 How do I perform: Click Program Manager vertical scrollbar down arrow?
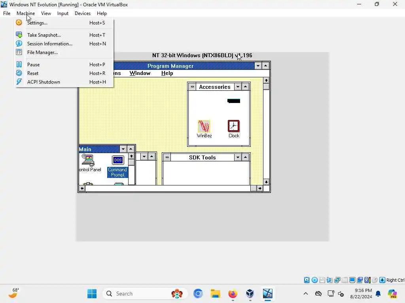pyautogui.click(x=266, y=182)
